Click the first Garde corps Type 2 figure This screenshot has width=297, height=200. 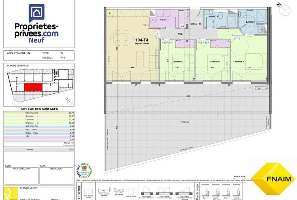[226, 190]
